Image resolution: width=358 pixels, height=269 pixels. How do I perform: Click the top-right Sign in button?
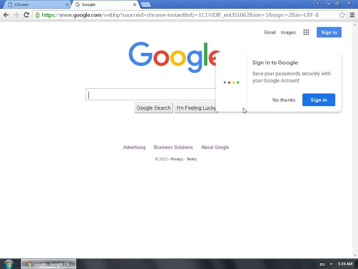329,32
